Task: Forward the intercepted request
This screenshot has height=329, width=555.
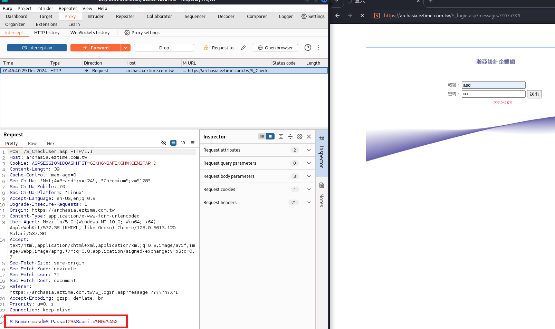Action: click(x=96, y=48)
